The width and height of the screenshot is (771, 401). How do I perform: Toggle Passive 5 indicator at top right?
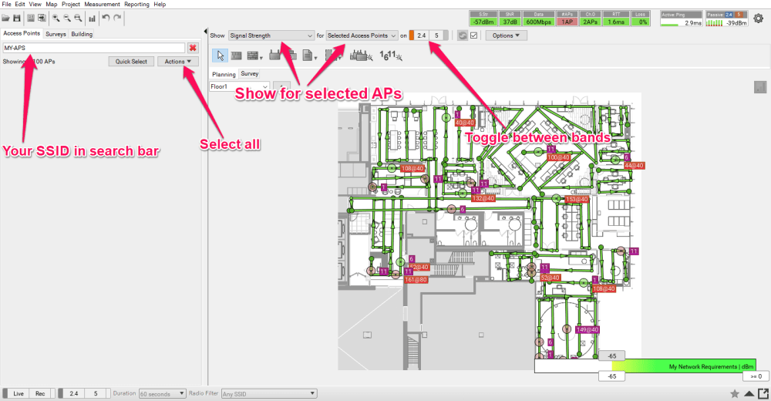point(739,15)
